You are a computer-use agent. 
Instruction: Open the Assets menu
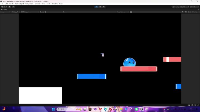(x=11, y=4)
